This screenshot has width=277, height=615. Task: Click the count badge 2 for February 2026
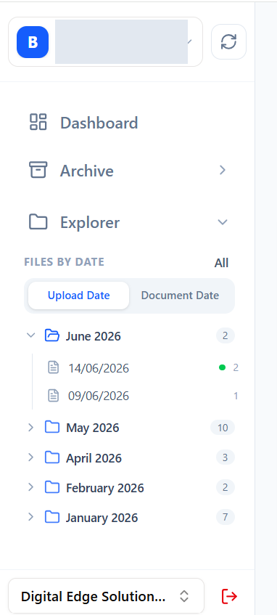point(226,487)
